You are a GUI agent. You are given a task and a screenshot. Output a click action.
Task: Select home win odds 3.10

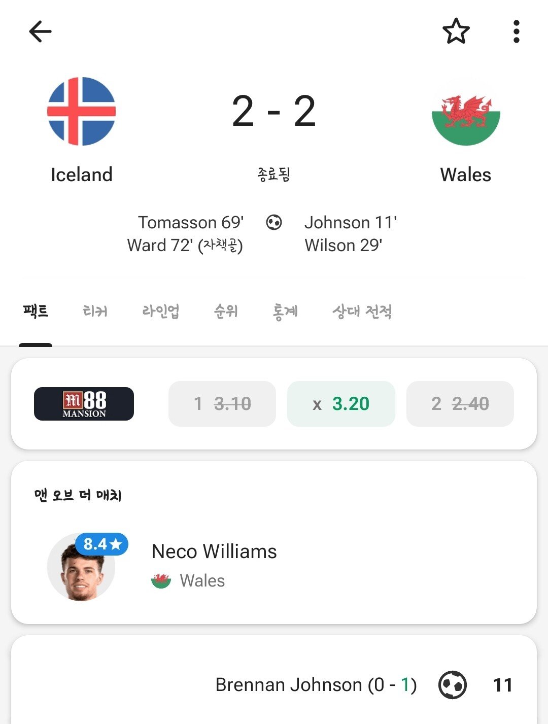222,404
